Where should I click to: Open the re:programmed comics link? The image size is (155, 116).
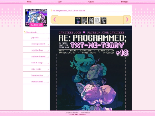coord(38,44)
